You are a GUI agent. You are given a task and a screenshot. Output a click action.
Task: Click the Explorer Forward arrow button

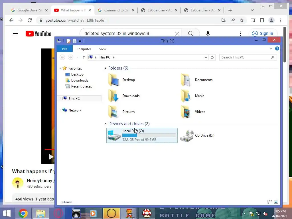(x=70, y=57)
